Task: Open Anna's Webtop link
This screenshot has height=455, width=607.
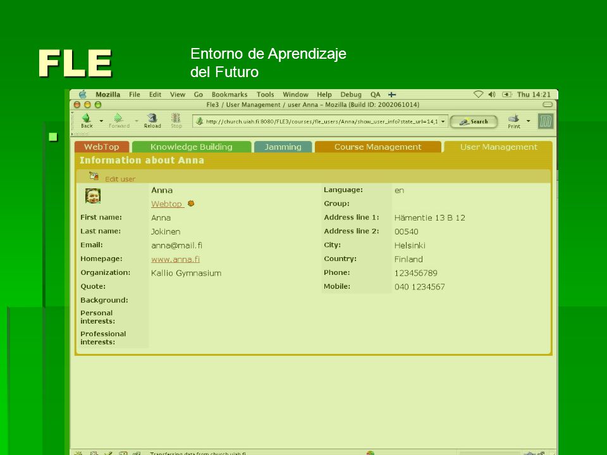Action: [166, 204]
